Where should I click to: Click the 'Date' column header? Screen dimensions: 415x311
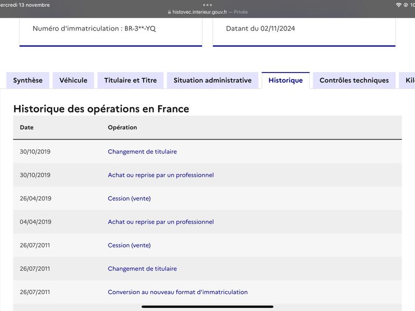click(27, 128)
